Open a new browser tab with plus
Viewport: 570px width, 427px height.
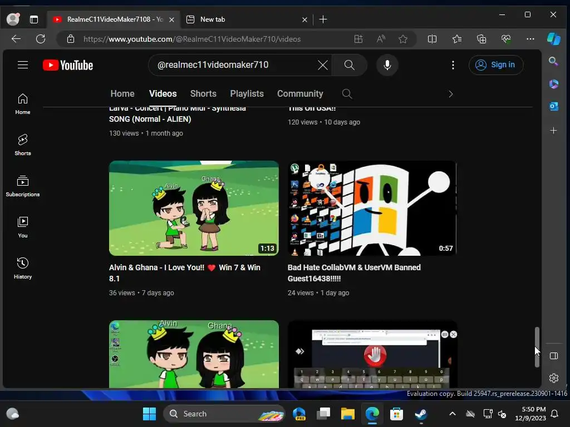pos(323,19)
